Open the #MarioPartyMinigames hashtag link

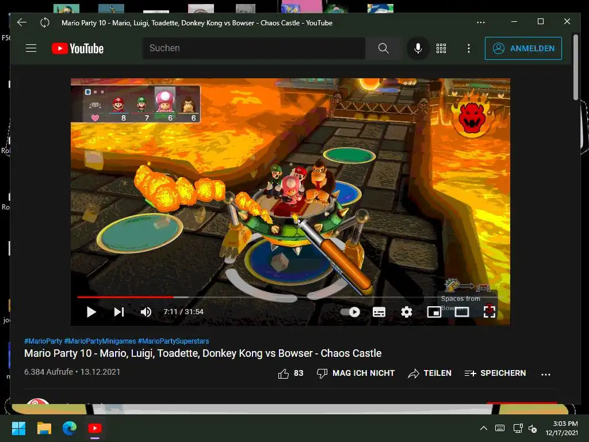point(100,341)
